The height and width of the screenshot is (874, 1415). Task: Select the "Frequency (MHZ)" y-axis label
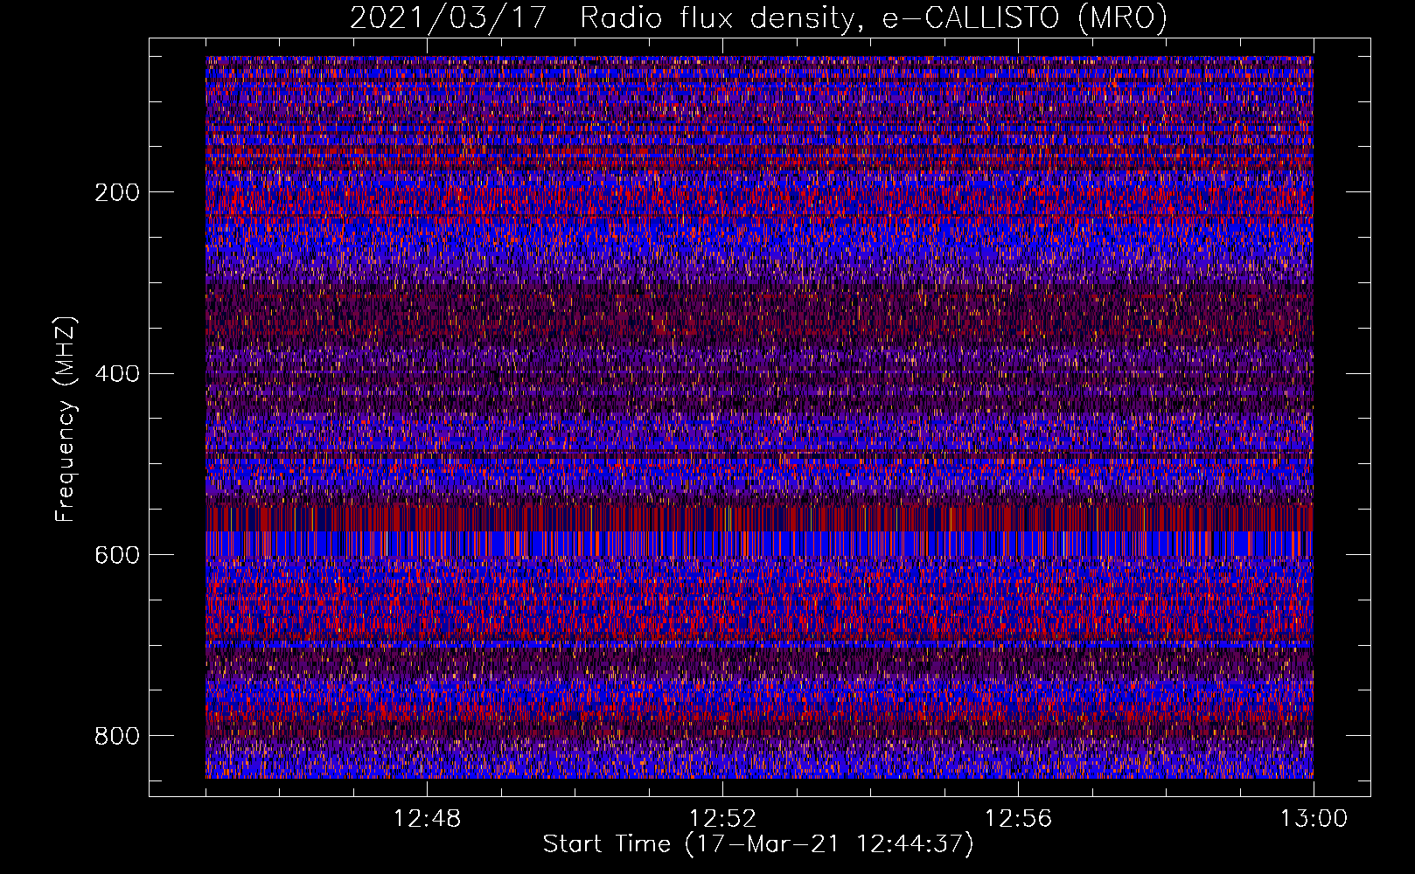[66, 420]
